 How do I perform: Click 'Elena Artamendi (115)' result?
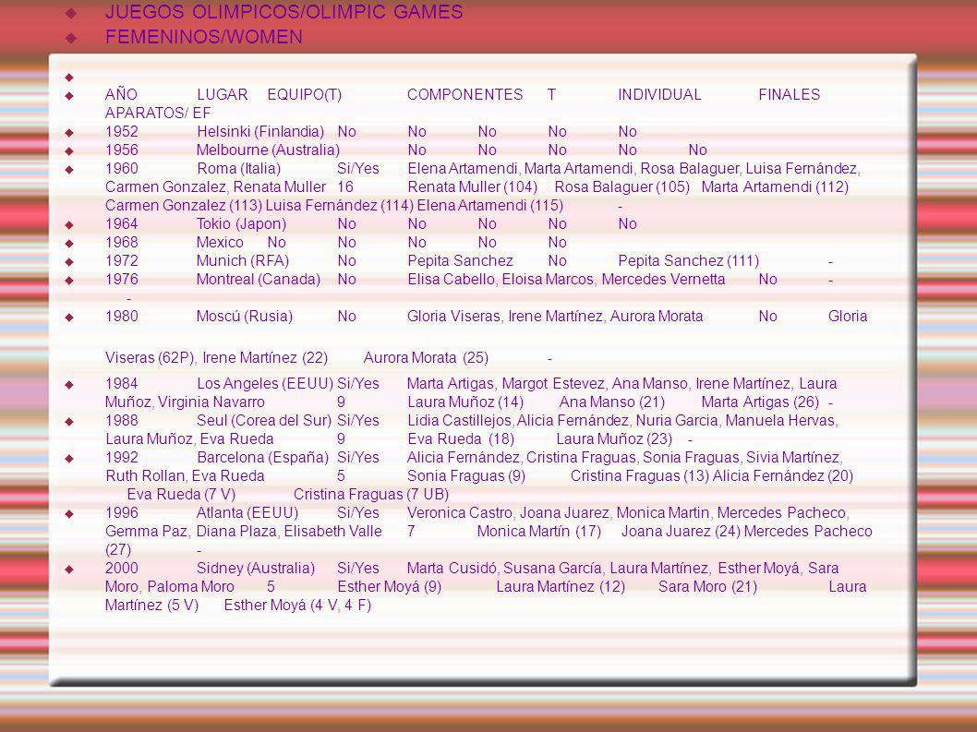(x=489, y=206)
